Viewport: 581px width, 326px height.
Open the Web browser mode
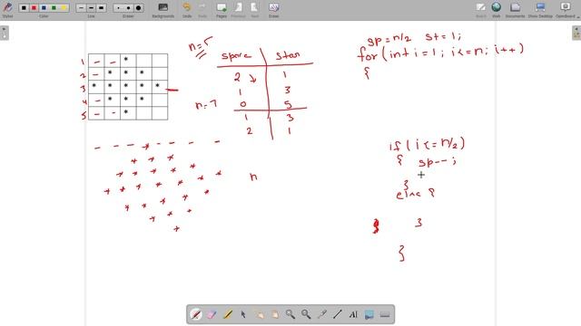[x=497, y=10]
